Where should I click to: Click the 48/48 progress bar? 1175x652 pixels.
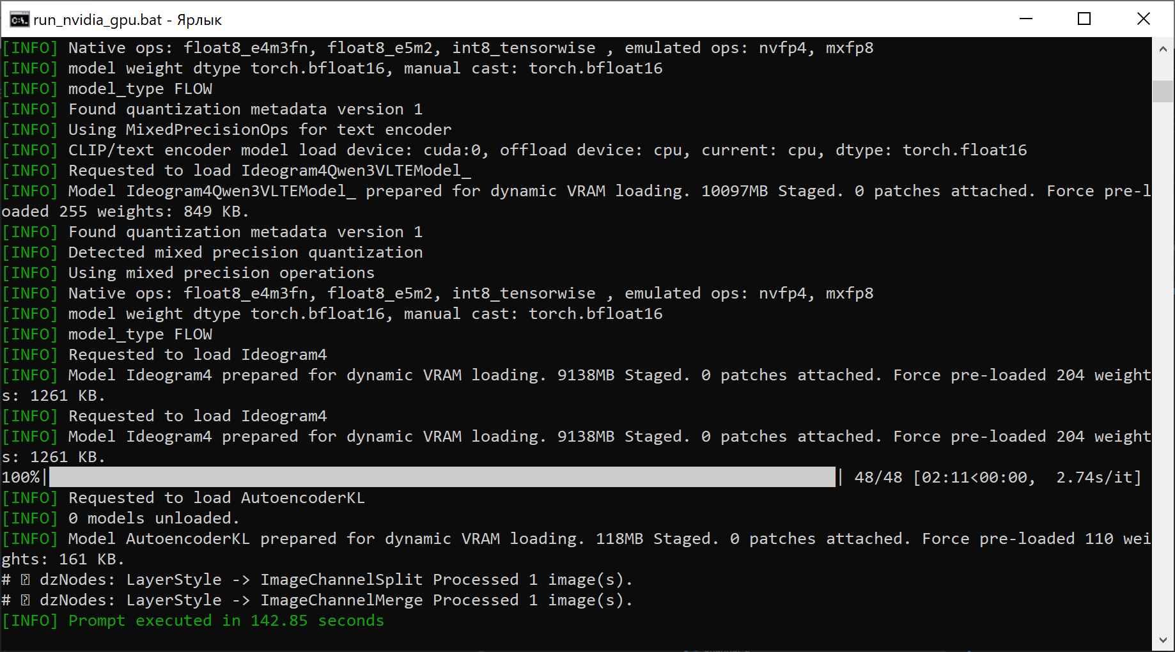pos(442,477)
